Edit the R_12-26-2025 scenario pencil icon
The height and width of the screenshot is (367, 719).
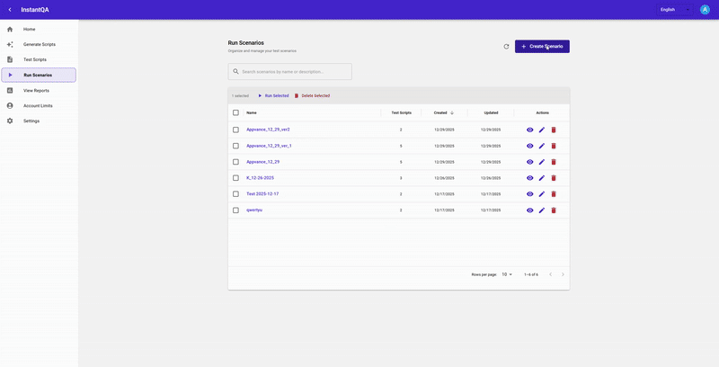[x=542, y=178]
